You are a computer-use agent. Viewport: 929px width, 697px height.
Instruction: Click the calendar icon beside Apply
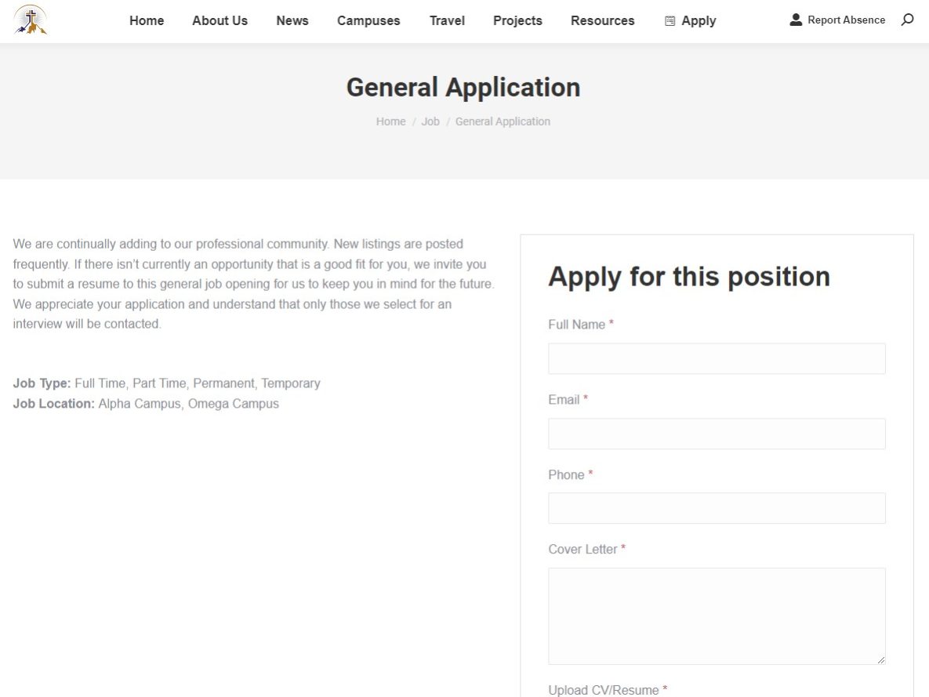click(670, 21)
